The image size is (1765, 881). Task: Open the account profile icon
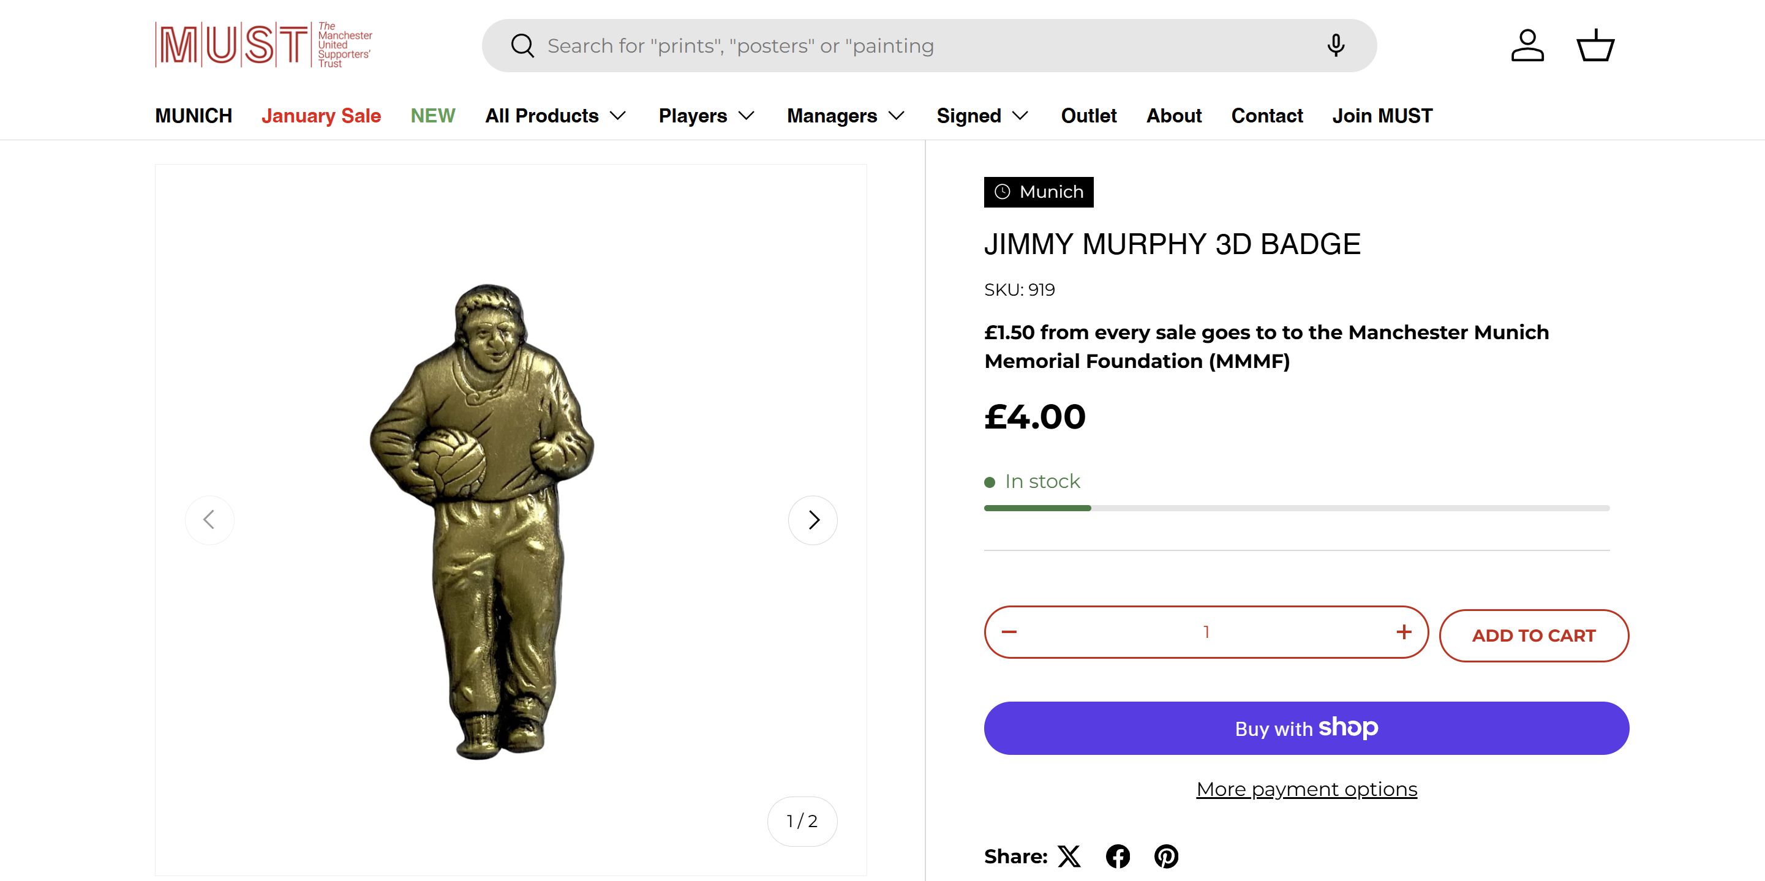point(1527,46)
